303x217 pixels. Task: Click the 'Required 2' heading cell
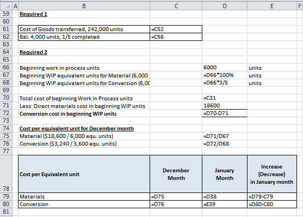point(84,52)
